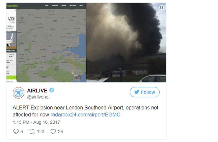The width and height of the screenshot is (218, 142).
Task: Follow the AIRLIVE account
Action: point(145,92)
